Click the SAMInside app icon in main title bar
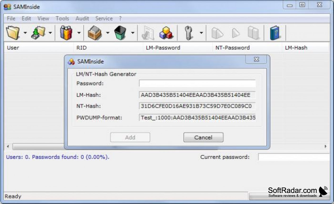Viewport: 334px width, 204px height. click(7, 7)
